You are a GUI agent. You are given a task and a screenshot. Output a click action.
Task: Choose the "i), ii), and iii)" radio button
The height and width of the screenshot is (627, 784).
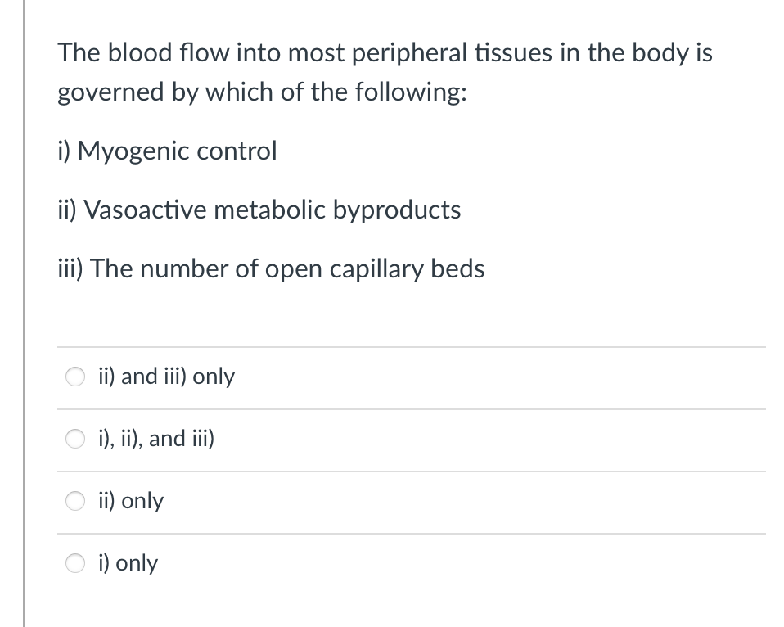pyautogui.click(x=76, y=440)
